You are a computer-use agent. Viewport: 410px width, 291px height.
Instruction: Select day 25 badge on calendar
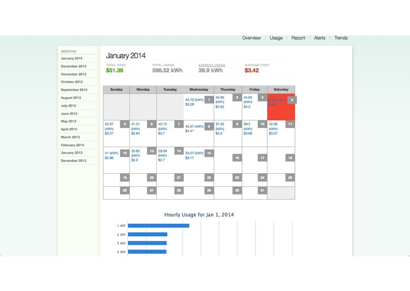(290, 177)
